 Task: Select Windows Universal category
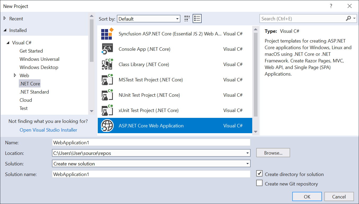39,59
